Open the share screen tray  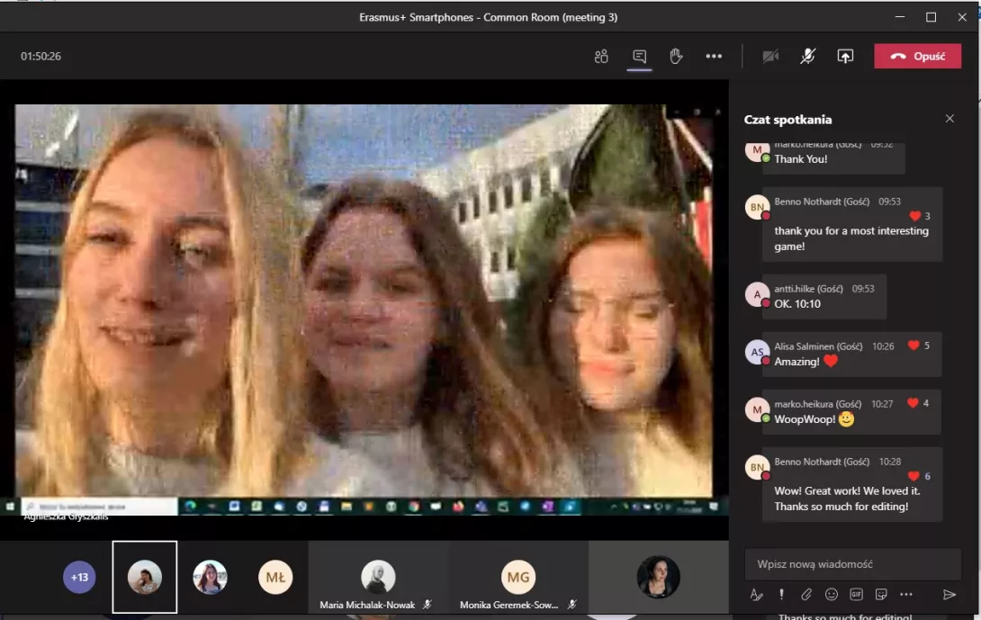(x=845, y=57)
